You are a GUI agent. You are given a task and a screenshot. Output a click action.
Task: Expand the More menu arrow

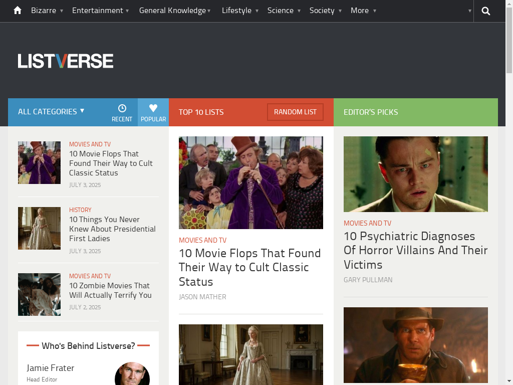pos(375,11)
